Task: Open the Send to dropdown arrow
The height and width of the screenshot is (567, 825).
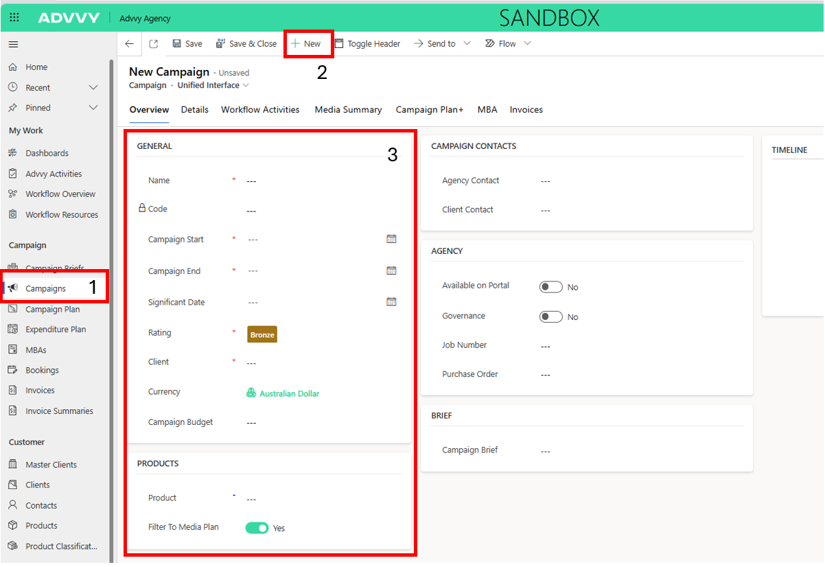Action: 467,43
